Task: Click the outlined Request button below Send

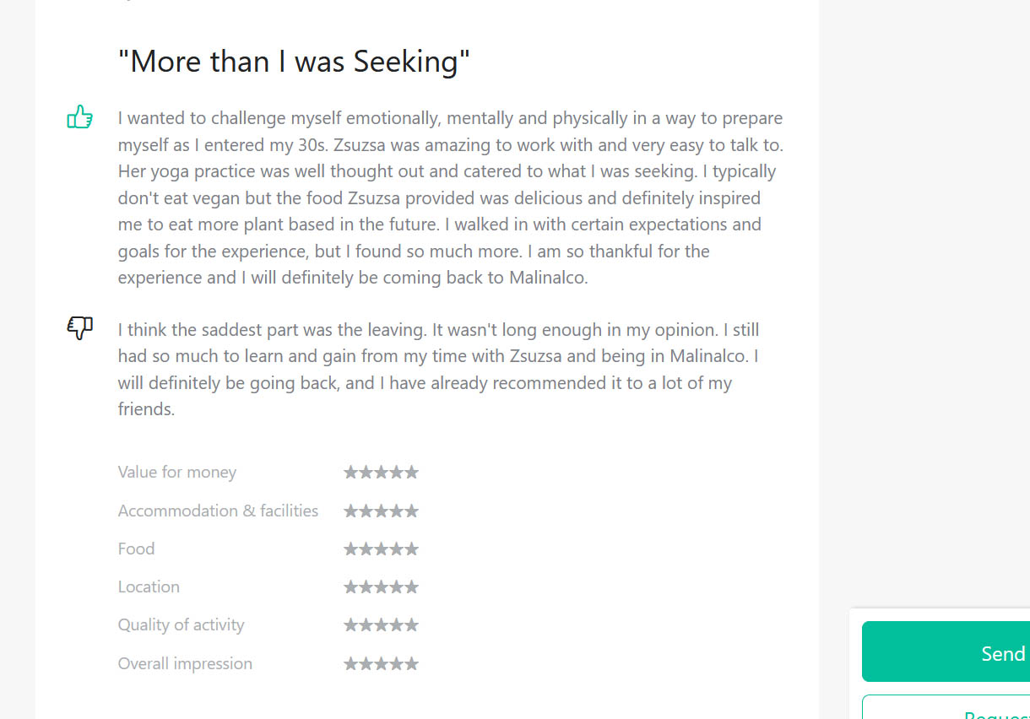Action: [x=946, y=707]
